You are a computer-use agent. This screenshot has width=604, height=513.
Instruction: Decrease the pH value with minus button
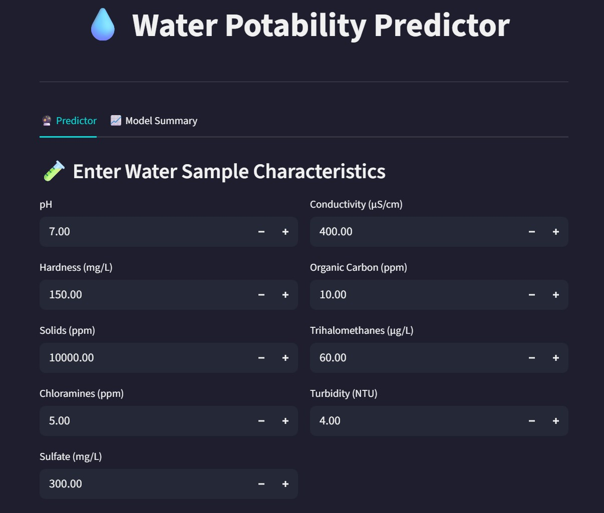click(x=261, y=232)
